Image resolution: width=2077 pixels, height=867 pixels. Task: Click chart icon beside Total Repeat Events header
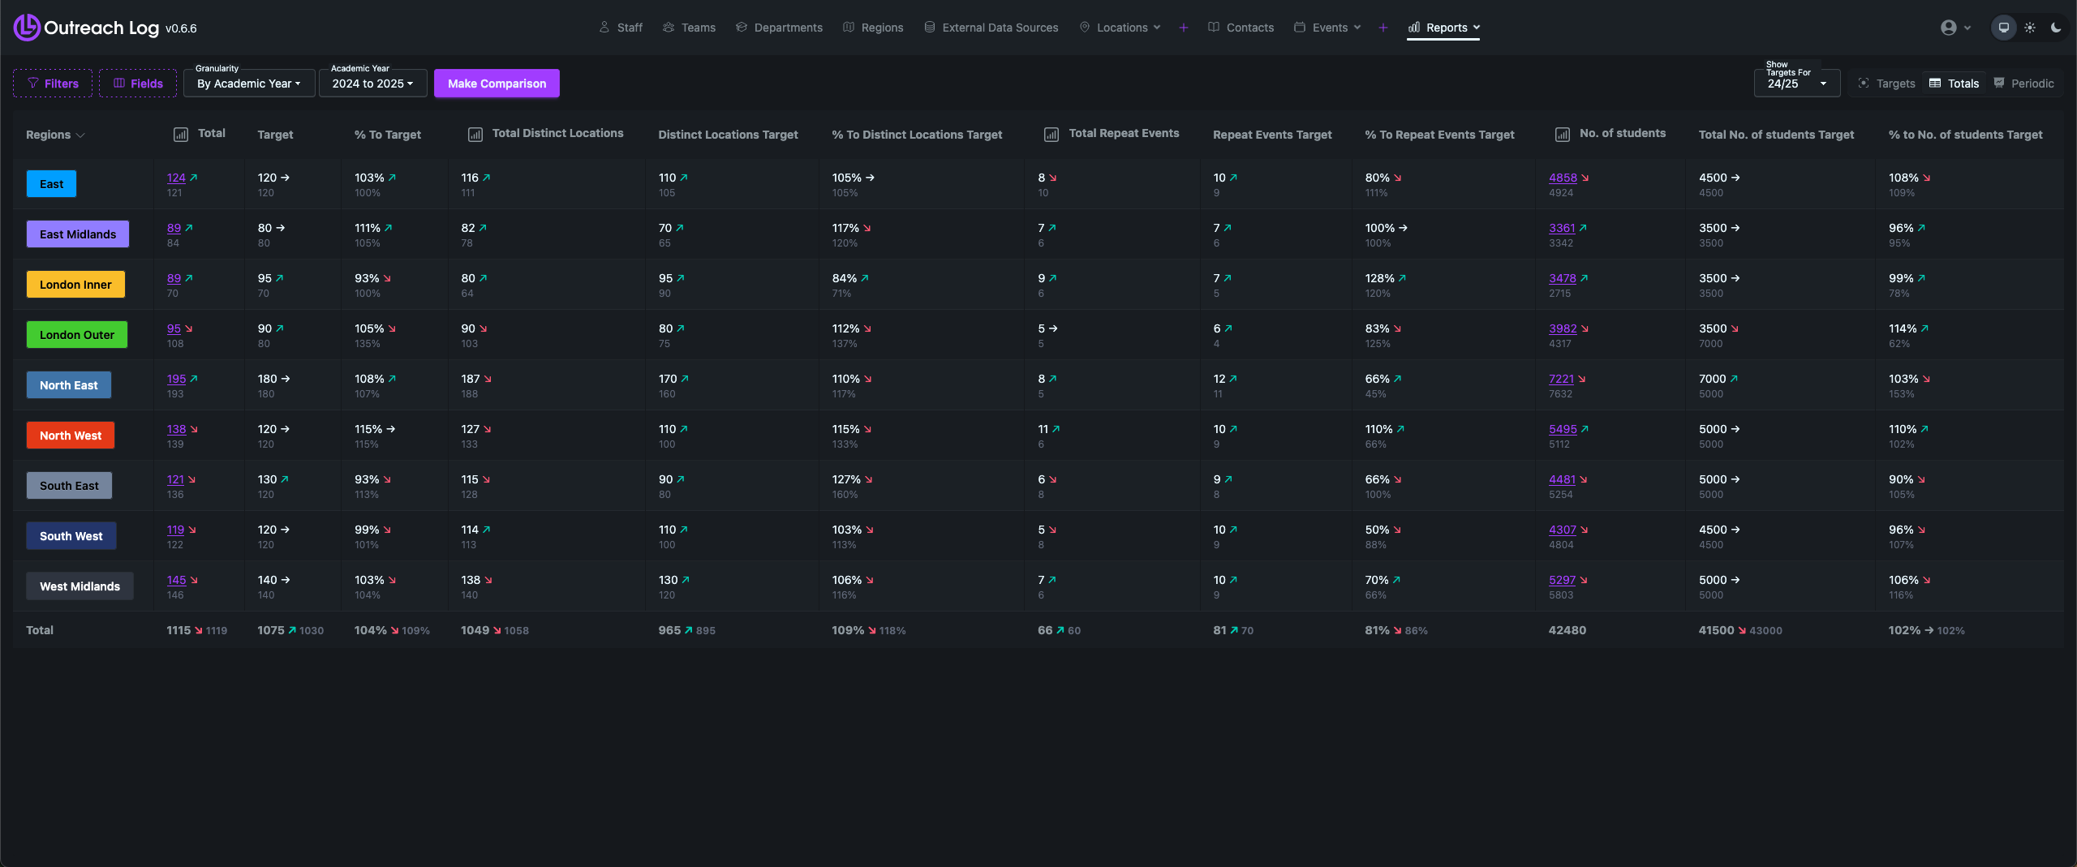(x=1051, y=135)
